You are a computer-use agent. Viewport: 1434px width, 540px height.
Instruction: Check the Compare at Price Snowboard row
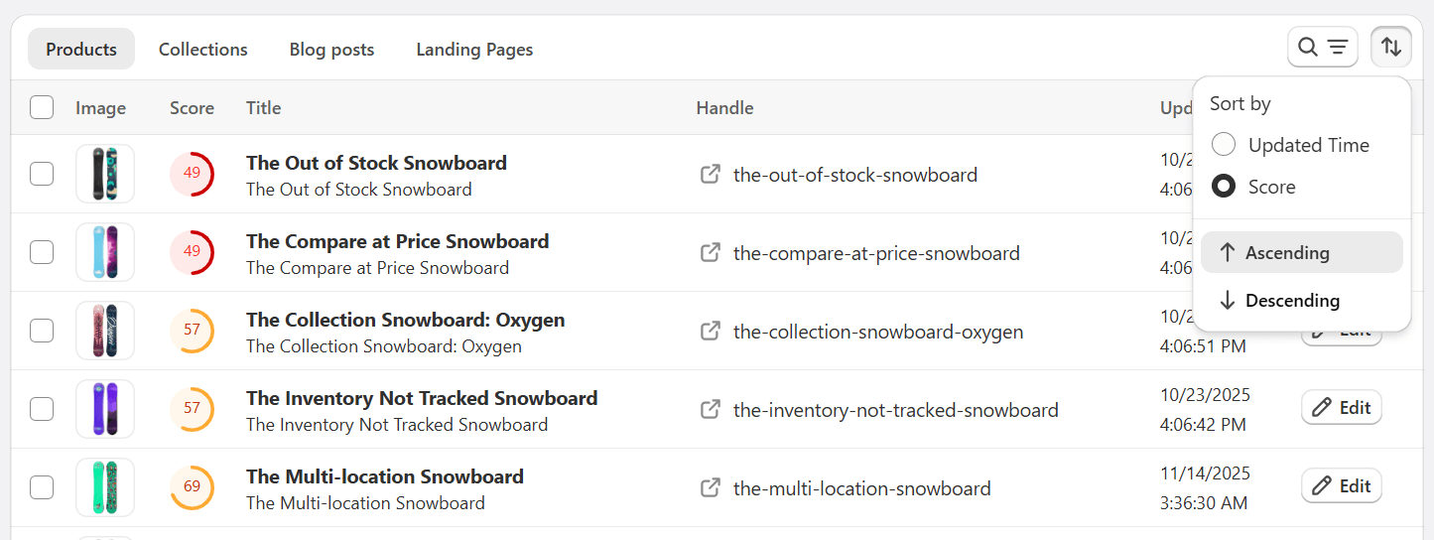pos(42,252)
